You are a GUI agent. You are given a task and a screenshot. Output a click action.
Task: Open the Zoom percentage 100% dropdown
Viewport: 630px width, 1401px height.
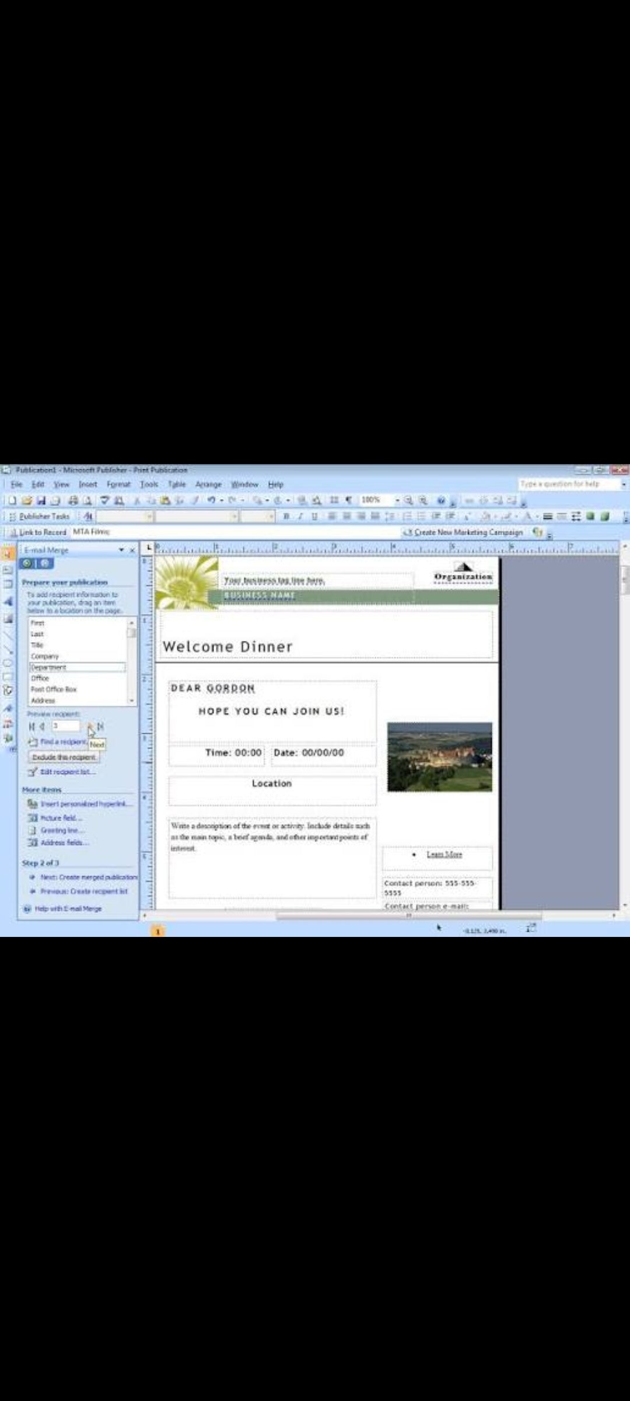pyautogui.click(x=397, y=500)
